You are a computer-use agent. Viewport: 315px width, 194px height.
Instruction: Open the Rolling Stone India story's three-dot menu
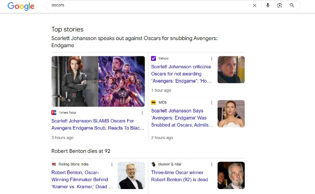112,164
